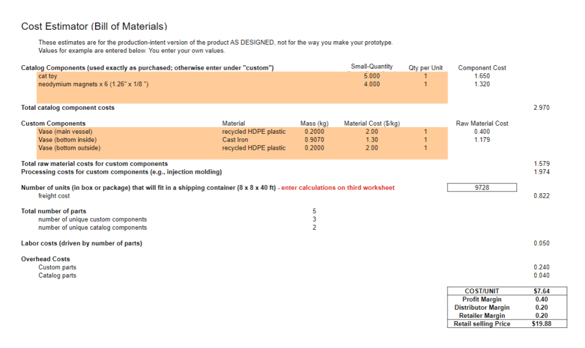Select the Profit Margin value 0.40
The image size is (585, 348).
[541, 299]
